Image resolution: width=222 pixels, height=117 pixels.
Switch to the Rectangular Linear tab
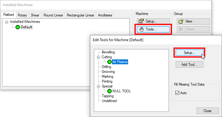(81, 15)
